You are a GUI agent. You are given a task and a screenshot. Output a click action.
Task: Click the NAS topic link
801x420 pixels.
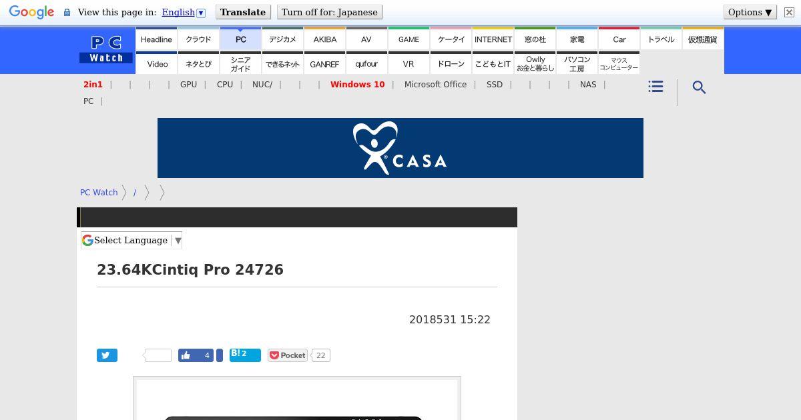(x=588, y=85)
